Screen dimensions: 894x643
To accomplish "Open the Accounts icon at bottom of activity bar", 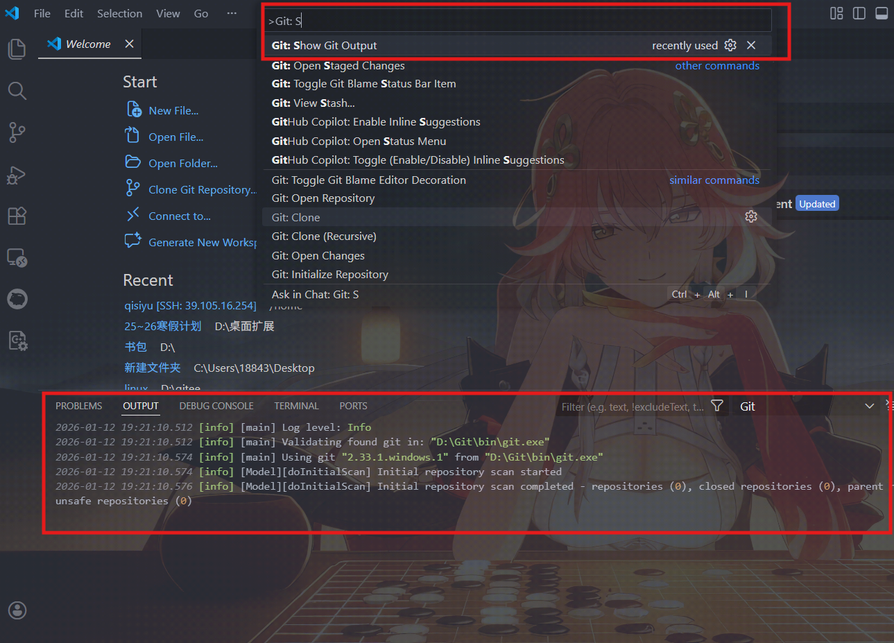I will [17, 610].
